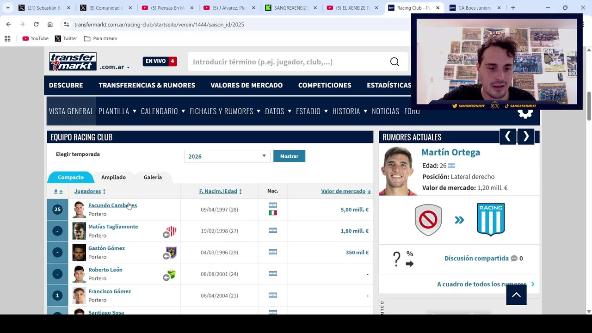Click Facundo Cambeses portrait thumbnail
This screenshot has width=592, height=333.
coord(79,210)
